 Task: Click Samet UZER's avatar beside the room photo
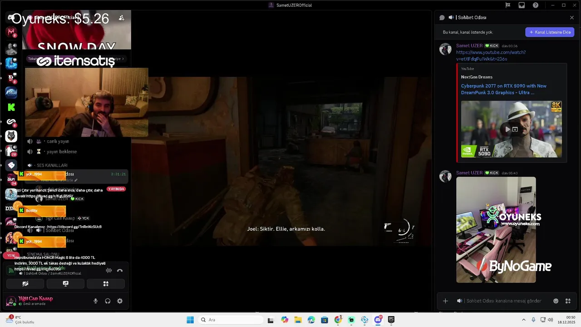445,176
